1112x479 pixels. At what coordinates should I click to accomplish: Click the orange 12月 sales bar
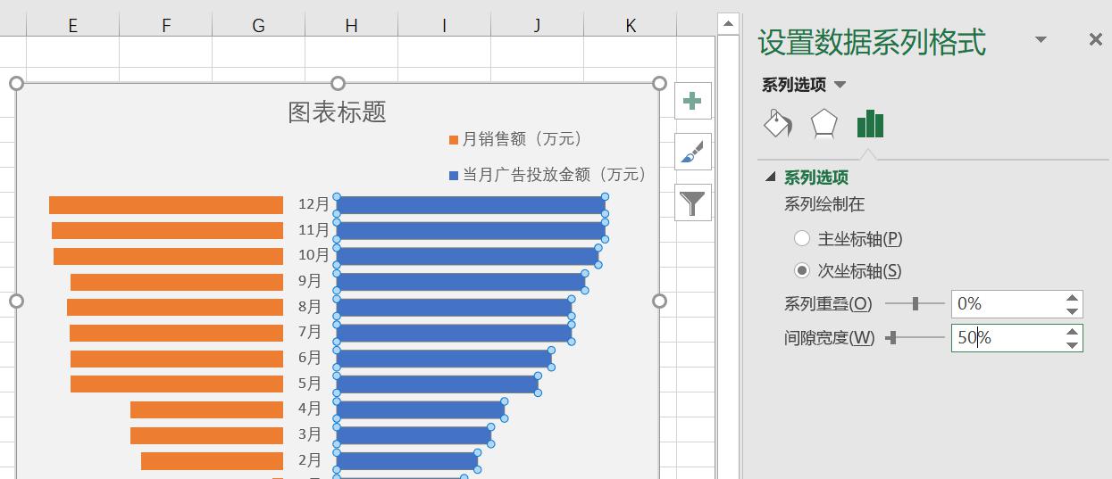pos(166,205)
